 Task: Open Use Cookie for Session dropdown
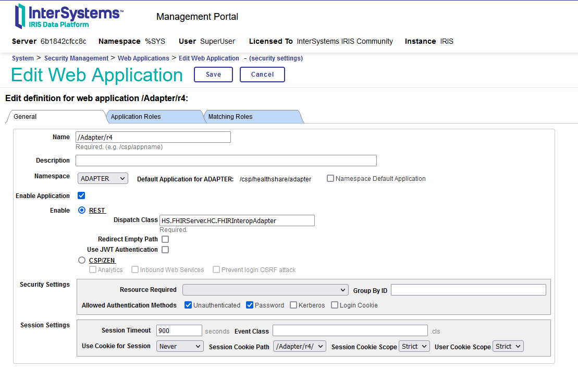tap(180, 346)
